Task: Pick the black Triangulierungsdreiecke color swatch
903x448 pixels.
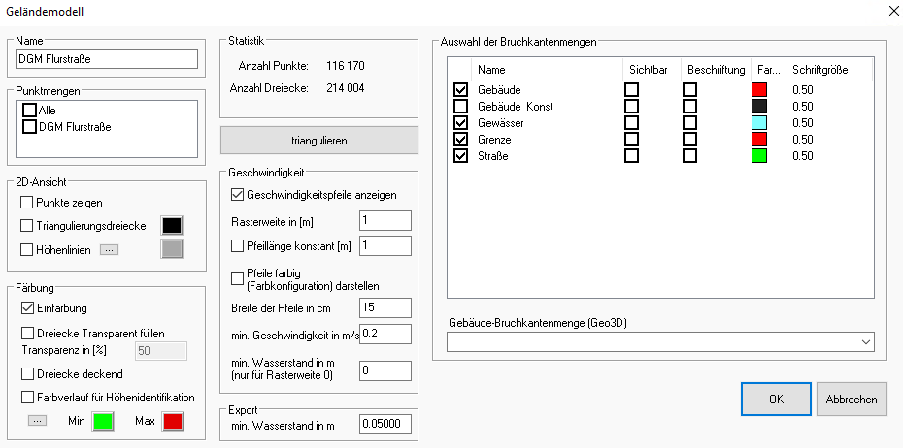Action: tap(172, 225)
